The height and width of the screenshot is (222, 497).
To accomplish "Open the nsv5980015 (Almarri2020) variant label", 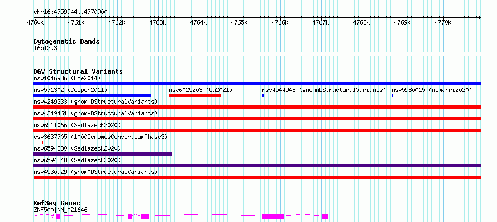I will click(432, 90).
